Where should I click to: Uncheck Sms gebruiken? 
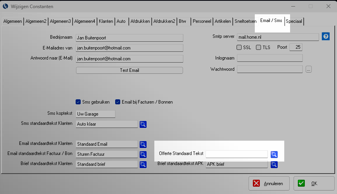click(78, 102)
